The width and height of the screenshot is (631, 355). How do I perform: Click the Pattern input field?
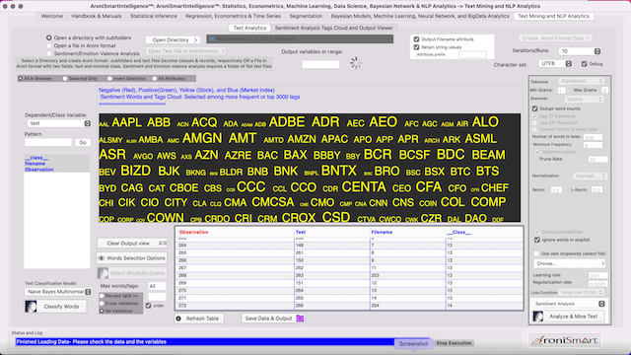coord(48,142)
